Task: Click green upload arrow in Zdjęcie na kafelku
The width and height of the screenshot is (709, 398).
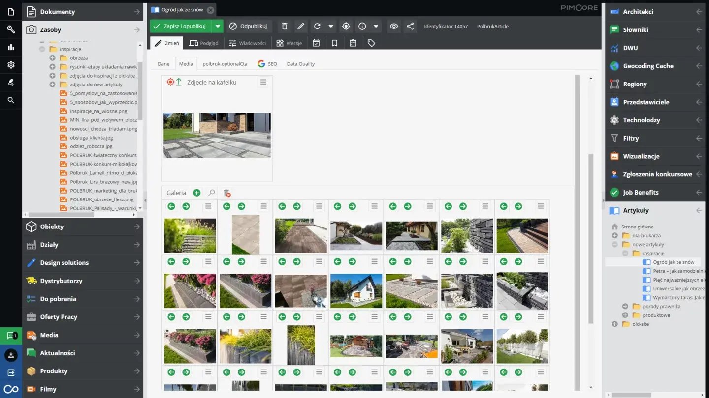Action: (x=179, y=82)
